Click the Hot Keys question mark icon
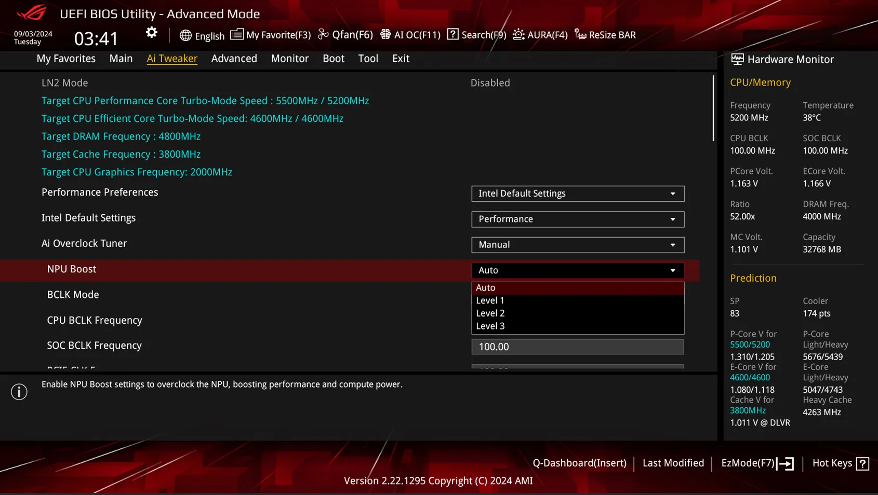 (x=862, y=463)
